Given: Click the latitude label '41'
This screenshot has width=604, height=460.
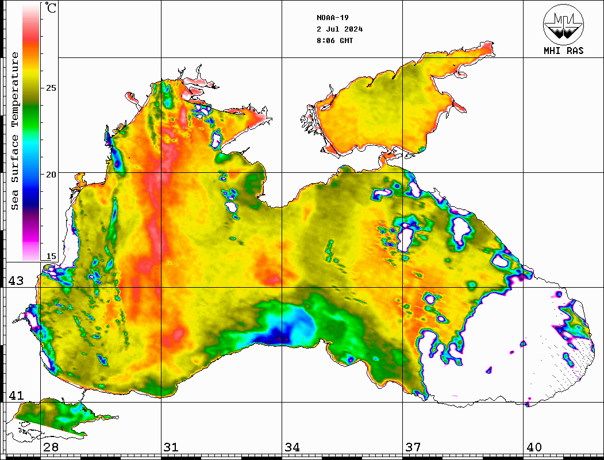Looking at the screenshot, I should pos(16,396).
